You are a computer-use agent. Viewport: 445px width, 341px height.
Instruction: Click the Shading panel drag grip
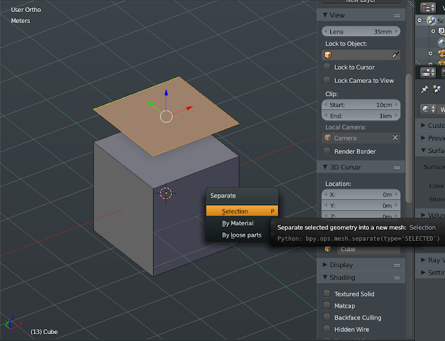[x=397, y=278]
